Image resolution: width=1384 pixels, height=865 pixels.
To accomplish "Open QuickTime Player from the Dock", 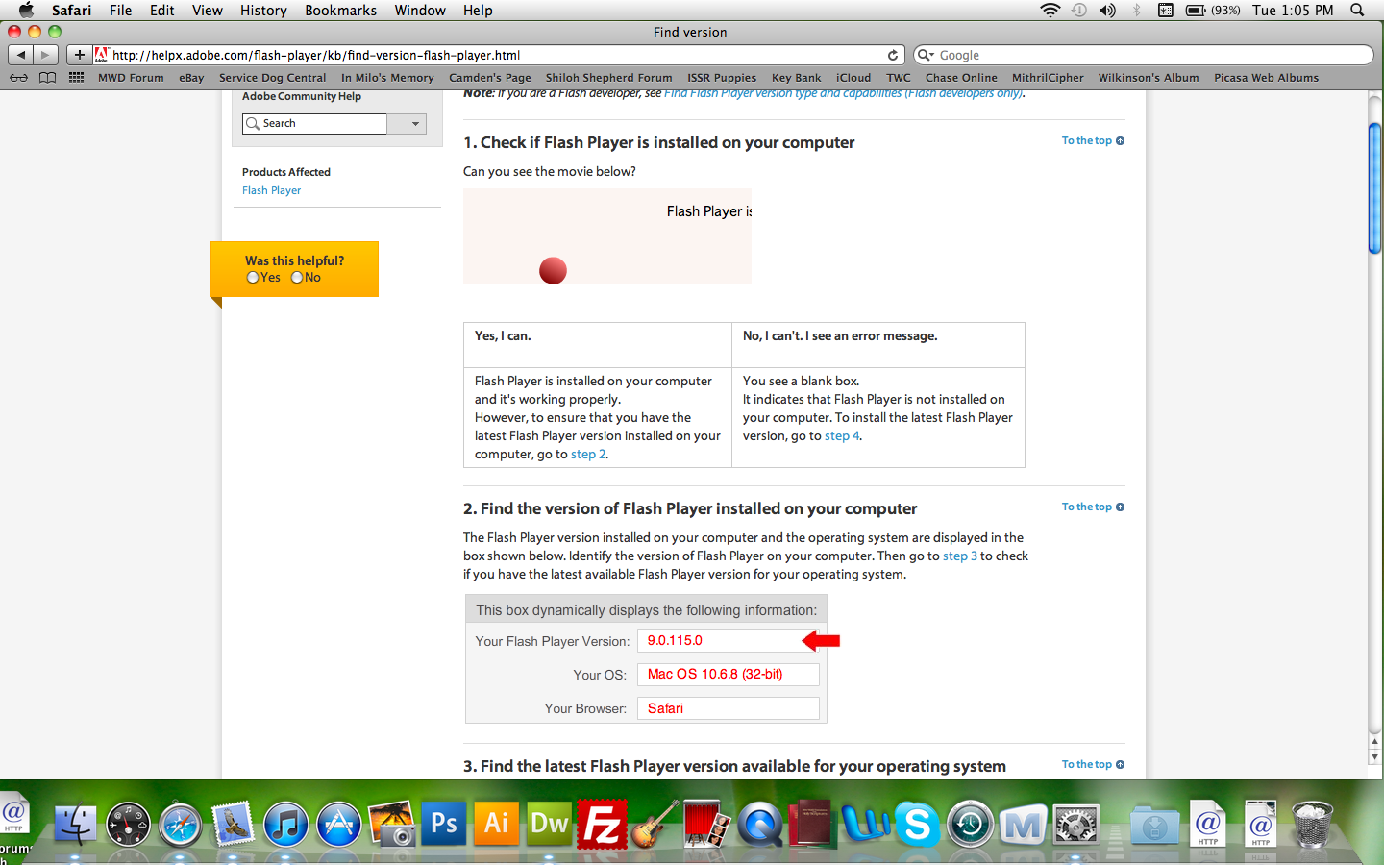I will click(x=760, y=825).
